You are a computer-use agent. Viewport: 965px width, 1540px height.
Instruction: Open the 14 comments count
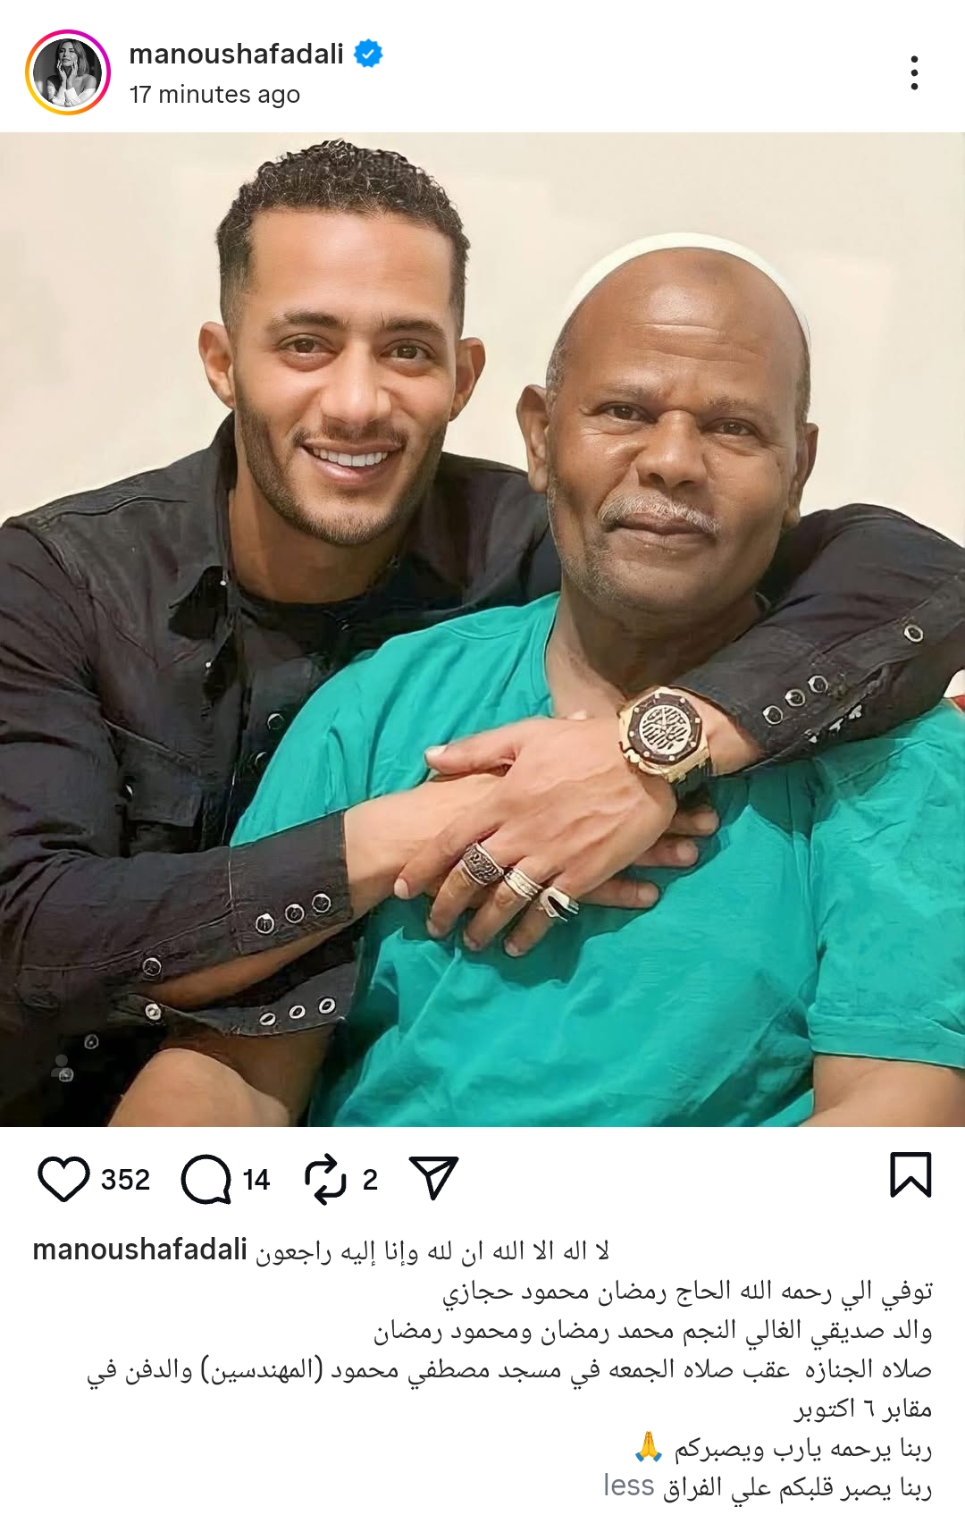pyautogui.click(x=256, y=1180)
